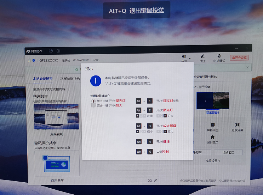The image size is (263, 195).
Task: Open the 音频 volume speaker icon
Action: click(184, 56)
